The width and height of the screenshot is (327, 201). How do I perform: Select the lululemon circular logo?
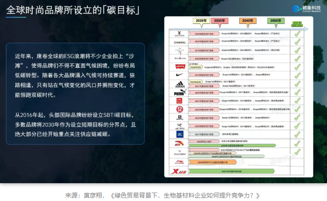tap(180, 109)
